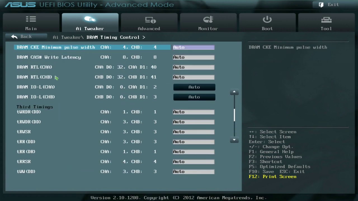
Task: Select tRR(DD) Auto field
Action: point(194,142)
